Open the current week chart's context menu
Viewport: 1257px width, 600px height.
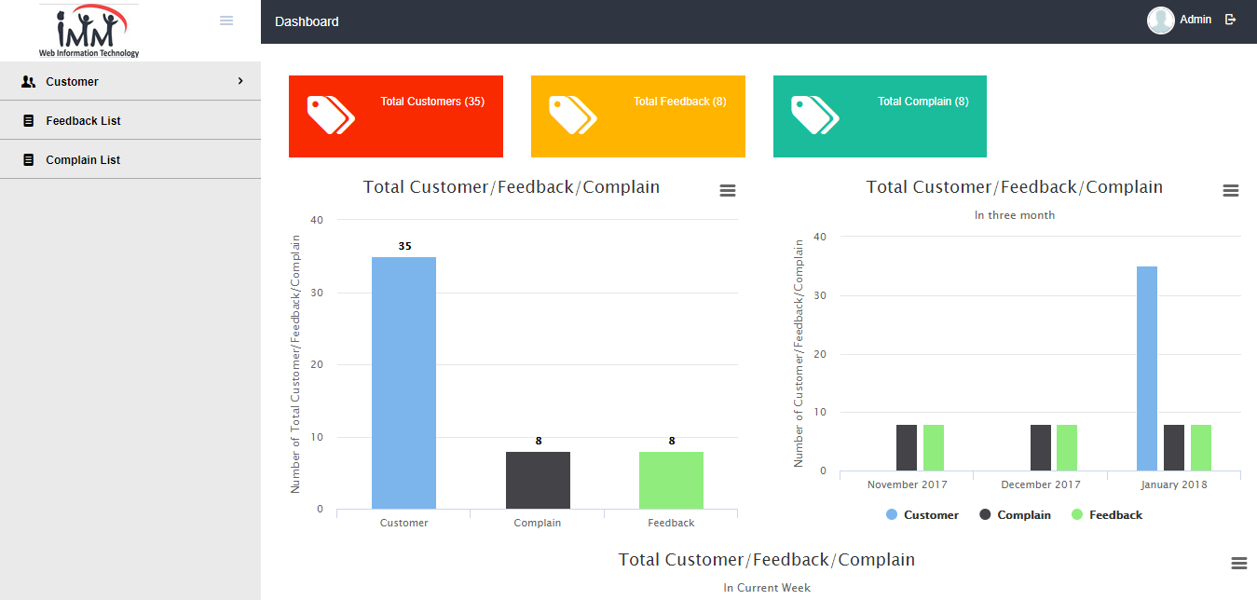(1238, 563)
